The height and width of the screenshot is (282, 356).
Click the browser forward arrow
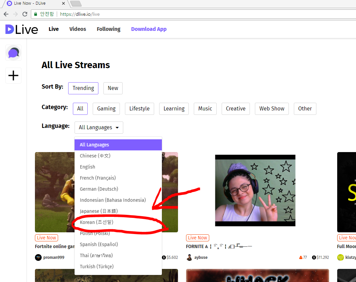point(15,14)
